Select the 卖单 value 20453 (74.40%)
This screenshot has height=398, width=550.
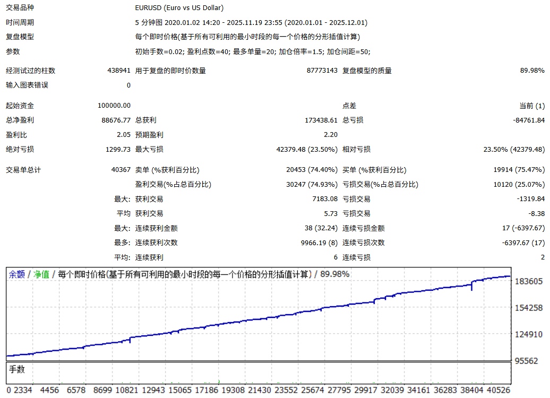(312, 170)
